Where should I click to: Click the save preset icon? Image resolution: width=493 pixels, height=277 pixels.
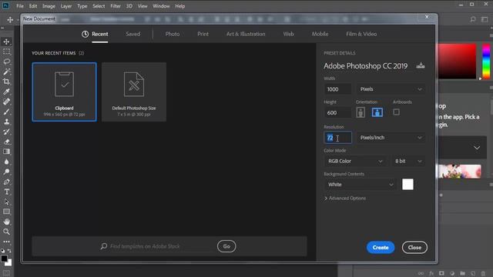(421, 65)
